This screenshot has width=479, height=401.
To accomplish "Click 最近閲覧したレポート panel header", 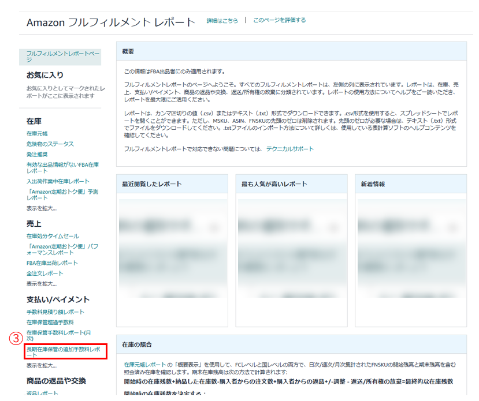I will 172,184.
